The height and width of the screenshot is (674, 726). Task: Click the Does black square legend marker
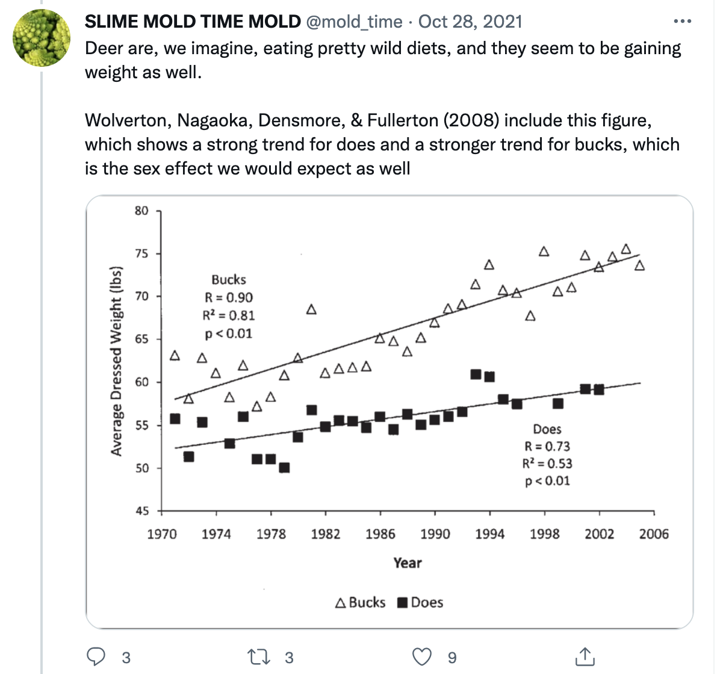(403, 602)
